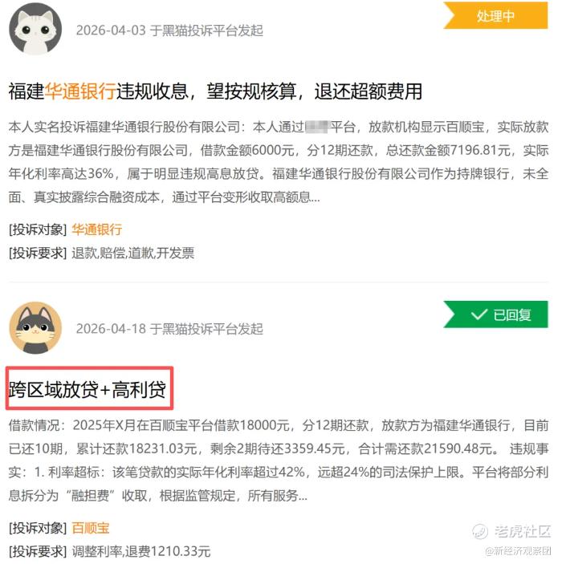
Task: Click first complaint body text about 6000元 loan
Action: click(279, 162)
